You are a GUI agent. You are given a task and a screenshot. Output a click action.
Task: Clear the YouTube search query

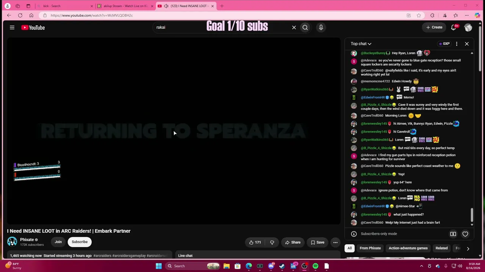coord(294,27)
